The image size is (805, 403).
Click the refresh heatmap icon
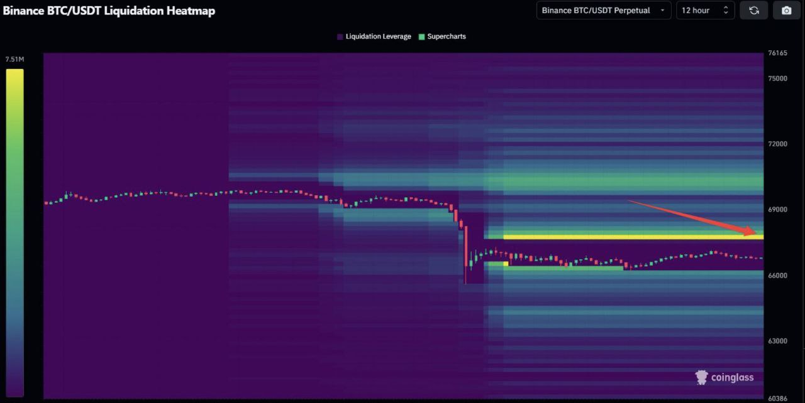click(x=753, y=10)
